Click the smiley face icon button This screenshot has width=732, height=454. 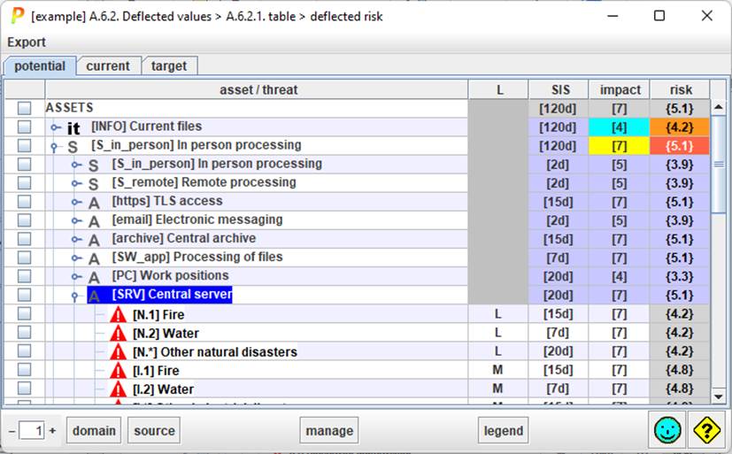pos(667,430)
